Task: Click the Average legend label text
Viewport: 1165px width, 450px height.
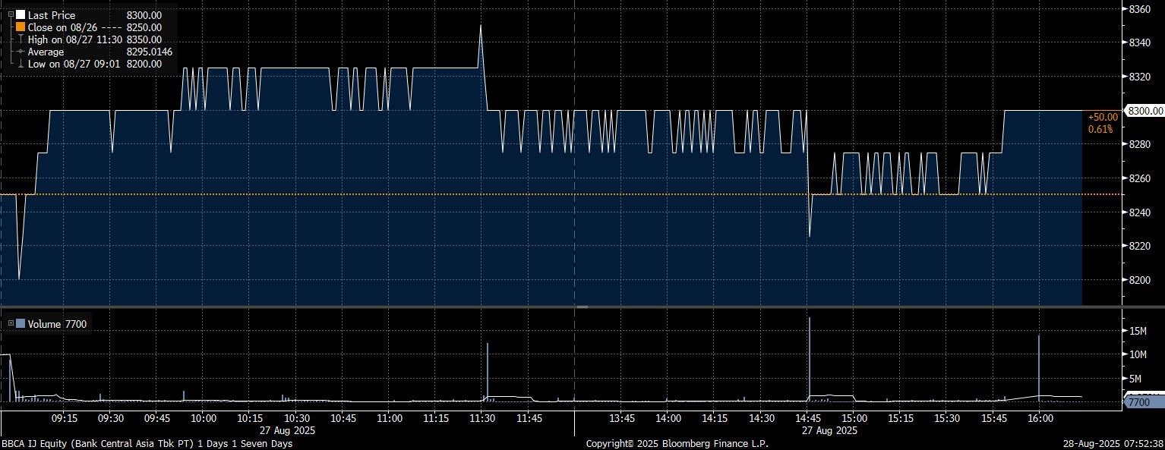Action: click(x=46, y=52)
